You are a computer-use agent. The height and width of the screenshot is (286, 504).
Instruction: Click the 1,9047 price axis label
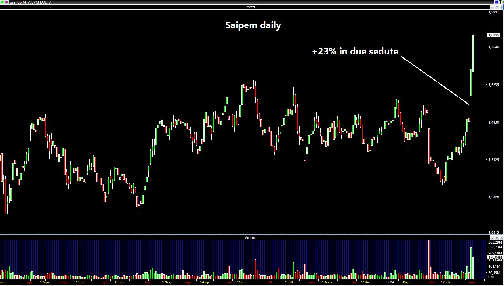(x=494, y=12)
